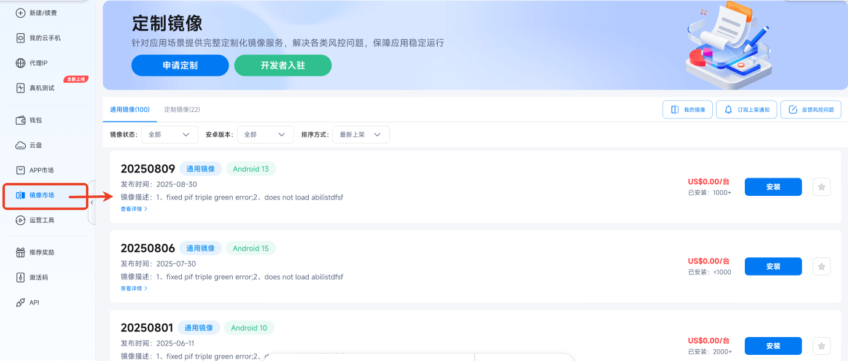Viewport: 848px width, 361px height.
Task: Select the 通用镜像(100) tab
Action: (130, 109)
